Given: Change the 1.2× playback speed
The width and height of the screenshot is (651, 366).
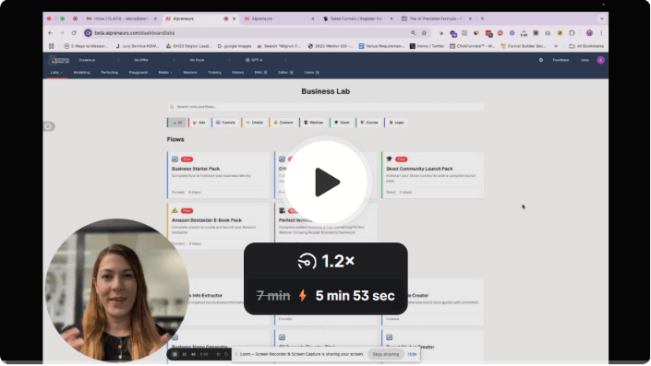Looking at the screenshot, I should click(326, 261).
